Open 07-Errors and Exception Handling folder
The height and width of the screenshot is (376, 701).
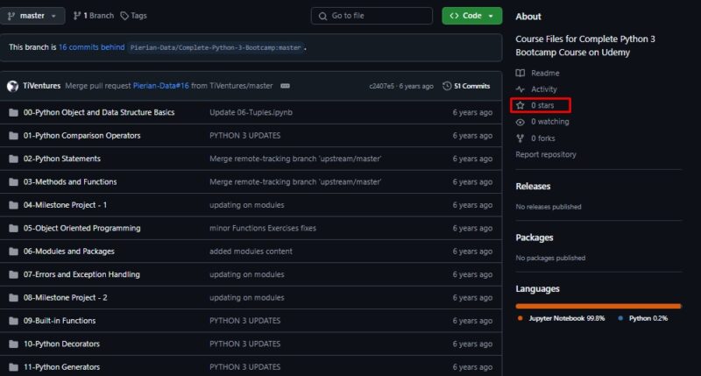pos(81,274)
